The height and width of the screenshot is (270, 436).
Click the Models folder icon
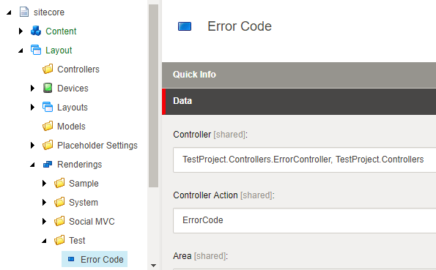pyautogui.click(x=48, y=126)
